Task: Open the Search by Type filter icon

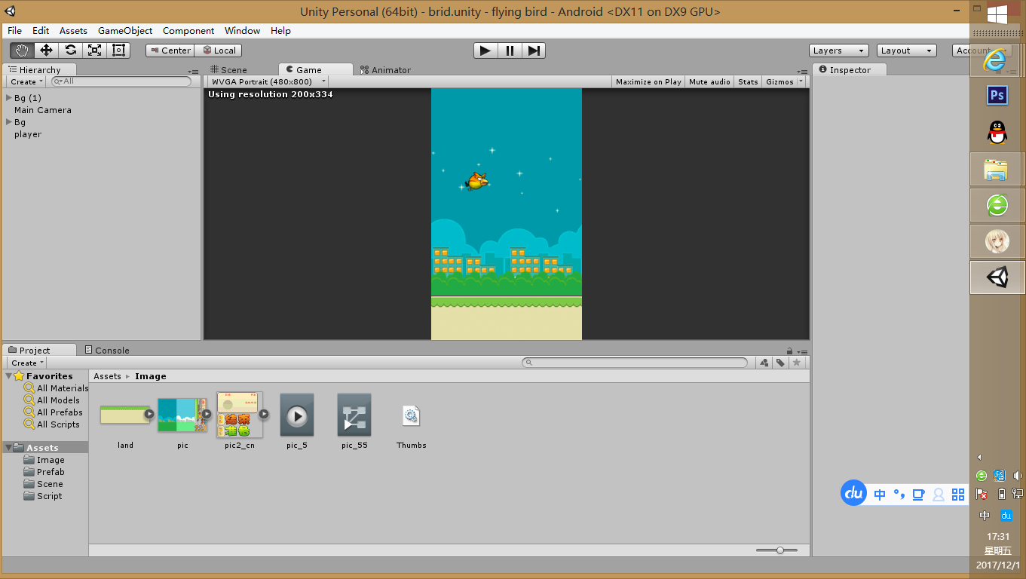Action: (764, 363)
